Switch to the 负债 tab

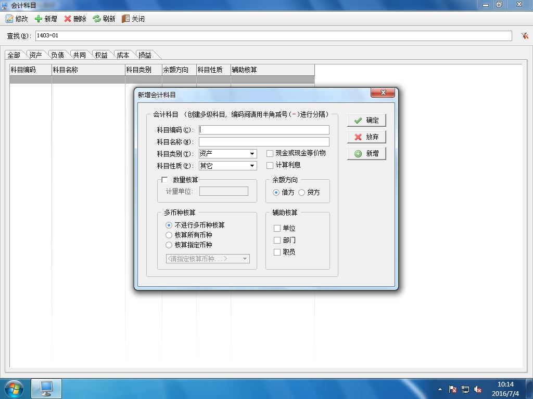click(x=57, y=55)
